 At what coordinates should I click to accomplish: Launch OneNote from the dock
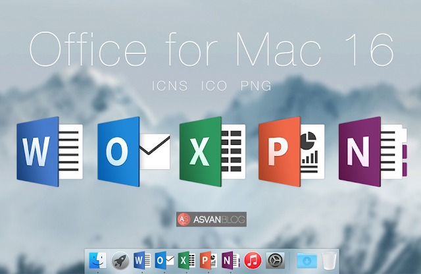pyautogui.click(x=231, y=260)
